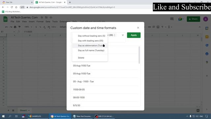Open the OBS taskbar item
211x119 pixels.
tap(104, 116)
